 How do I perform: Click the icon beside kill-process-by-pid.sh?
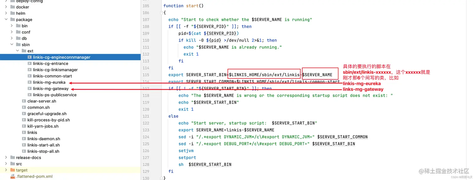24,120
